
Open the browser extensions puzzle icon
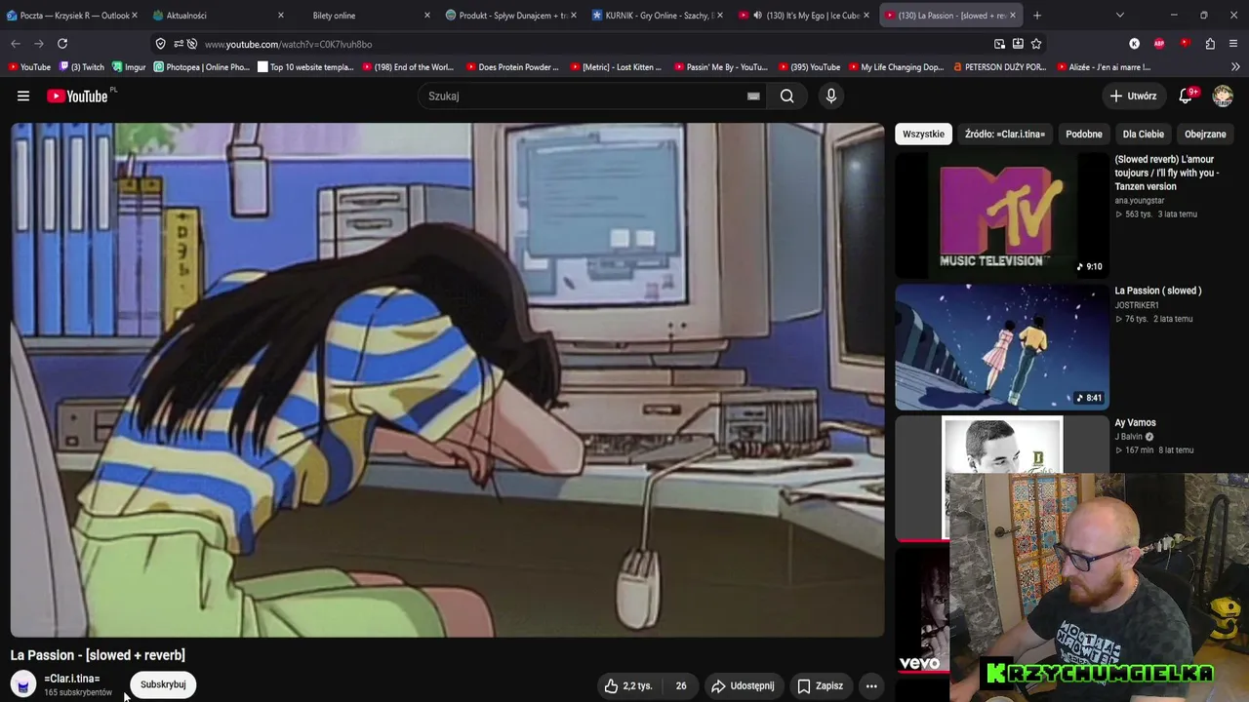click(x=1210, y=44)
